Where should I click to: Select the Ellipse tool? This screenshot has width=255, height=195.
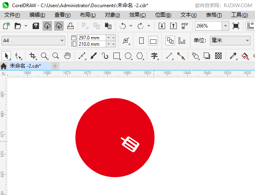[128, 56]
